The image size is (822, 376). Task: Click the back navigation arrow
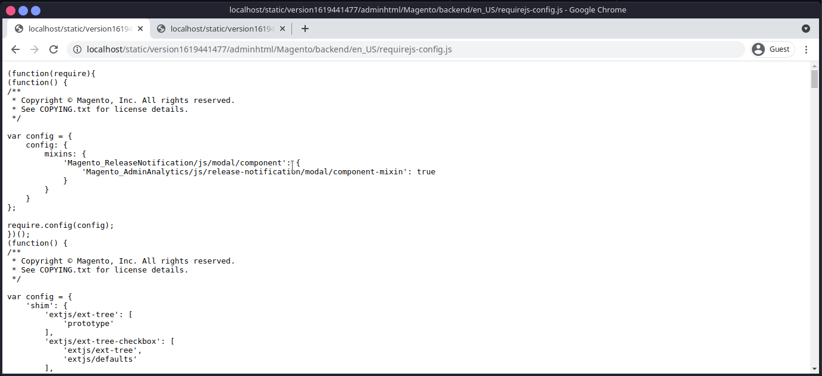tap(15, 49)
